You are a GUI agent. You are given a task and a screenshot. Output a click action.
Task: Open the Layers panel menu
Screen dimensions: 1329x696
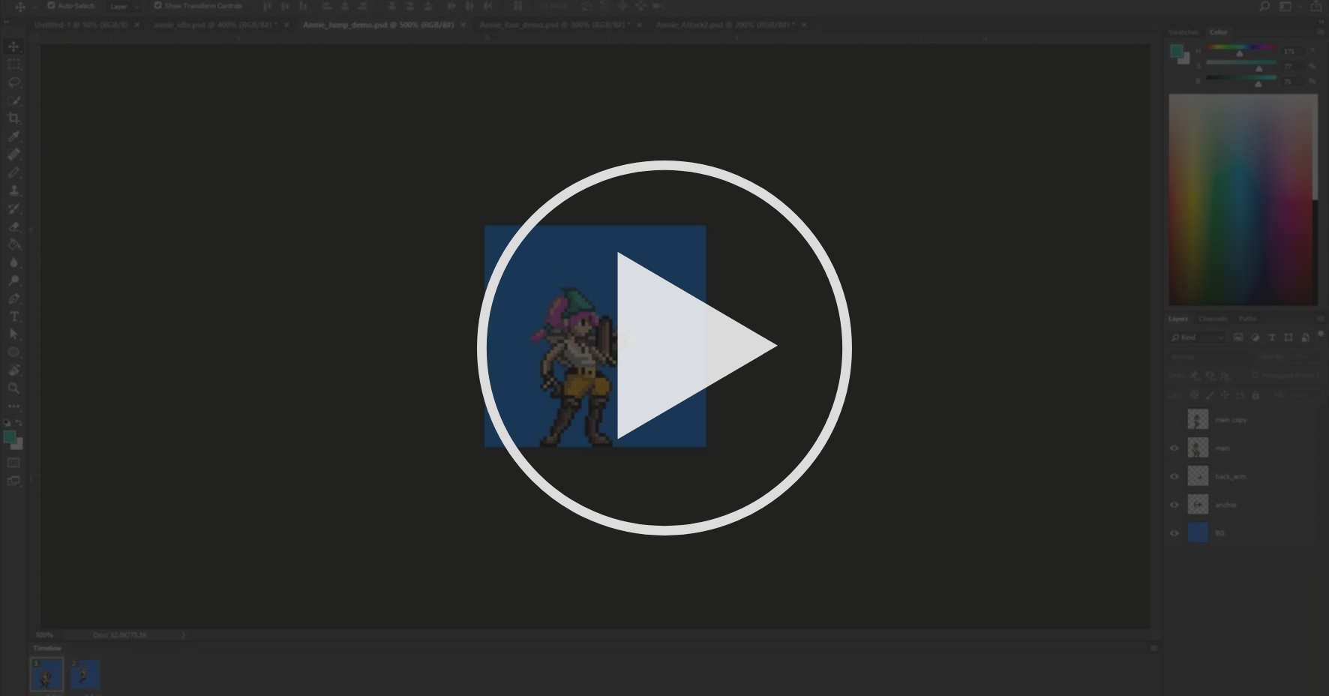point(1321,319)
